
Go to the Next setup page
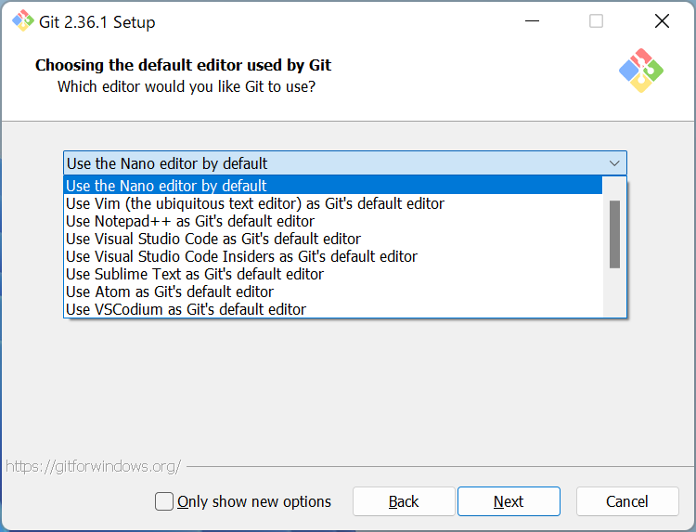coord(509,501)
